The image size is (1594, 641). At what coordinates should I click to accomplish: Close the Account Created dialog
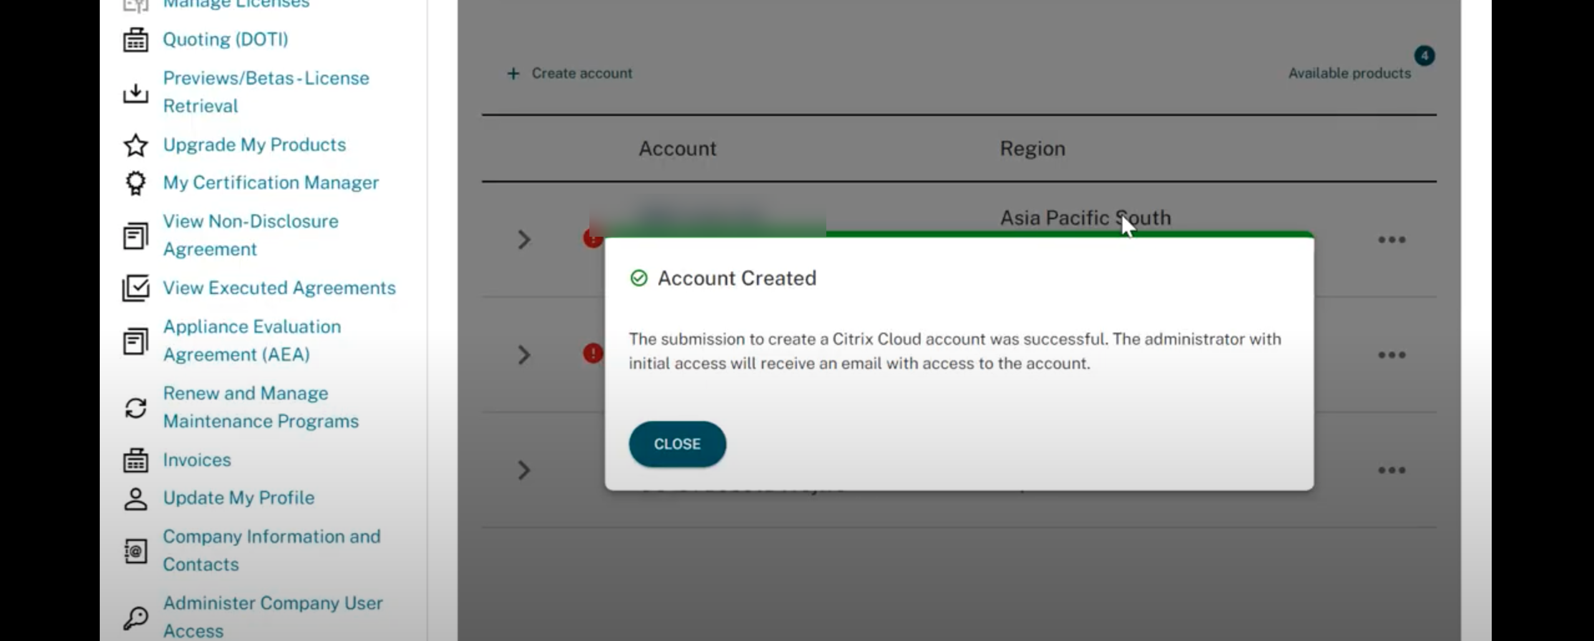677,444
